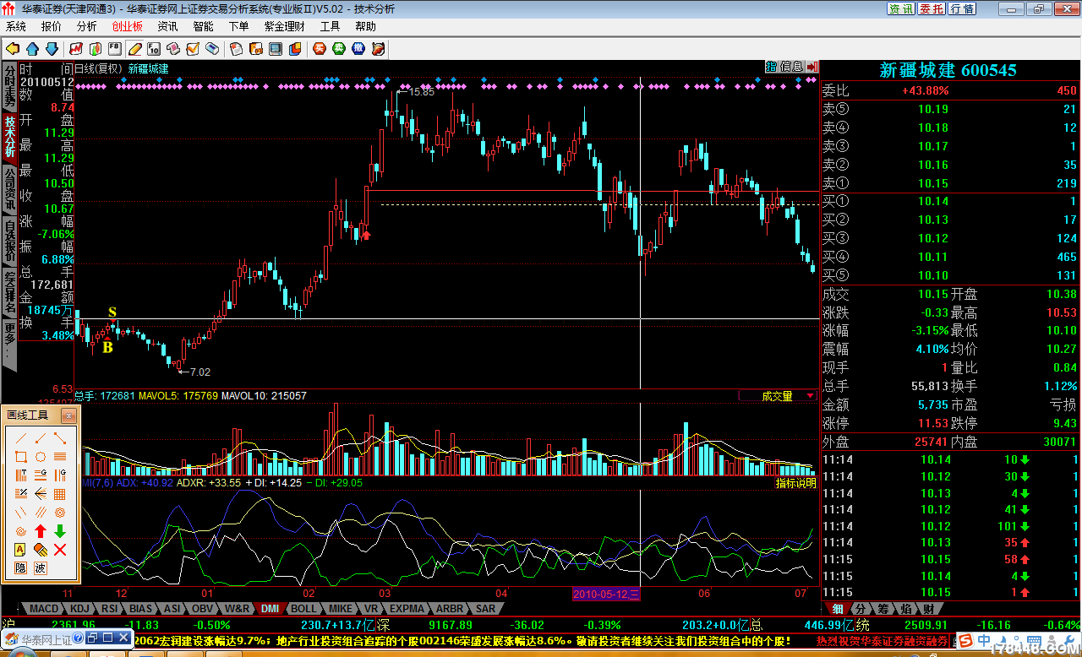Select the ray line drawing tool
1082x657 pixels.
pos(41,438)
